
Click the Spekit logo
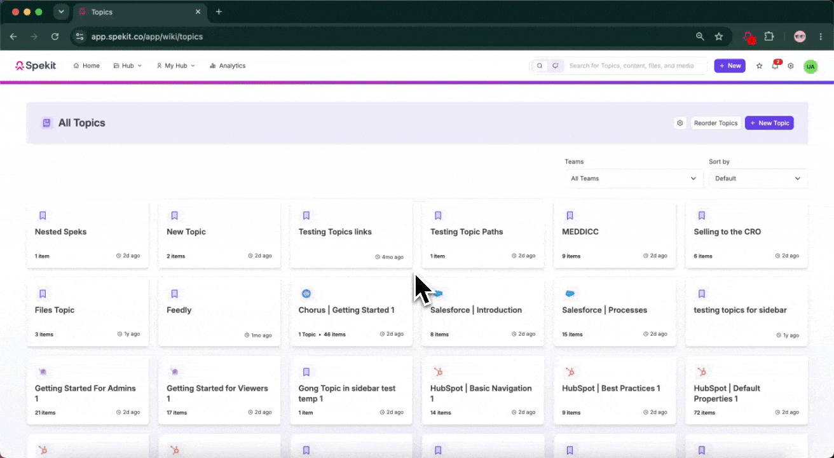coord(36,66)
